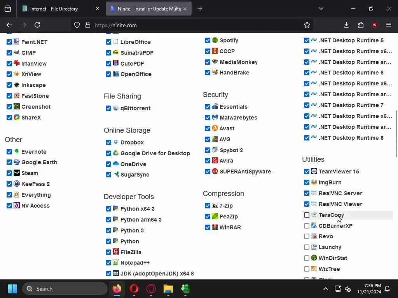Click the Malwarebytes app icon

(x=215, y=117)
